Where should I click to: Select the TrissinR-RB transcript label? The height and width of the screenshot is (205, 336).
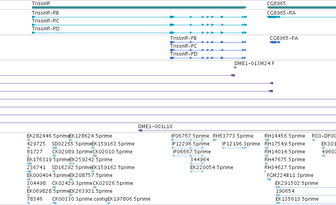pos(45,13)
